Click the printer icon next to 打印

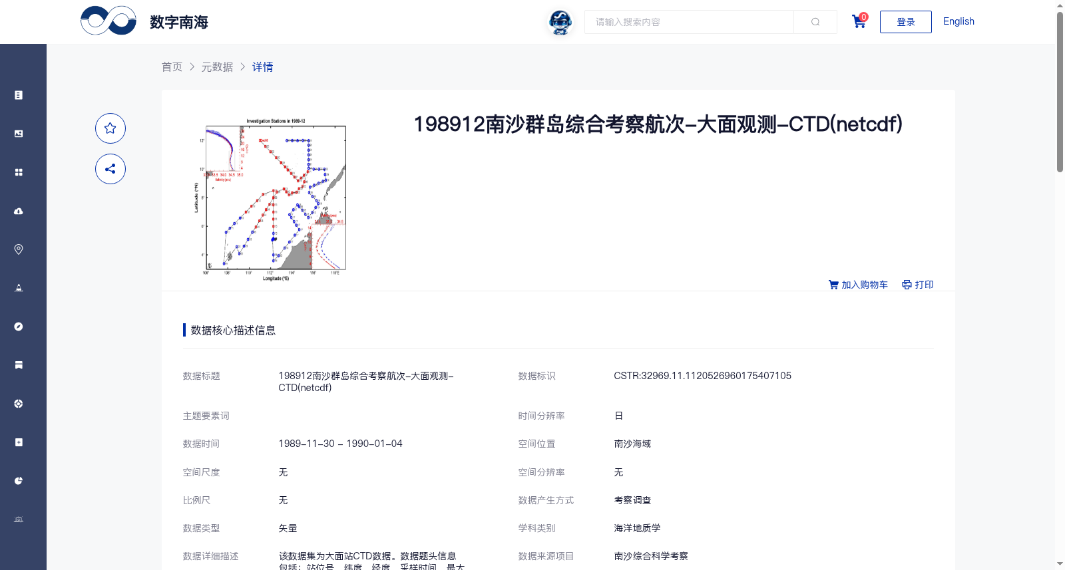(907, 285)
